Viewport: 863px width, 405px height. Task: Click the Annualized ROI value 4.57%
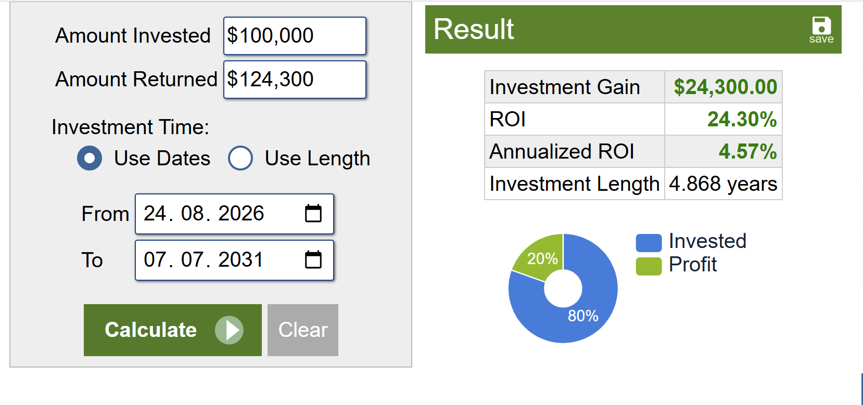(x=747, y=152)
